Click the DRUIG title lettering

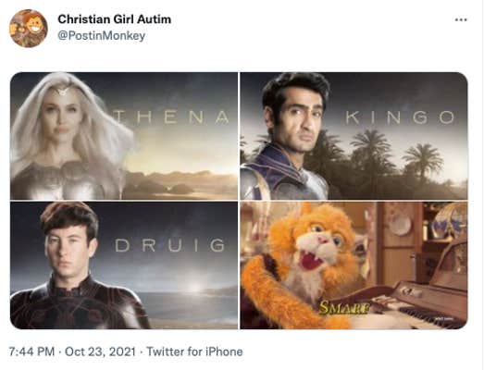(x=170, y=246)
